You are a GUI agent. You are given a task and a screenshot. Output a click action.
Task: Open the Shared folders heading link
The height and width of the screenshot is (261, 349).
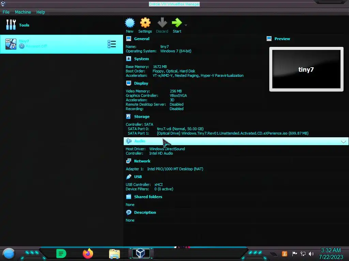click(x=148, y=197)
